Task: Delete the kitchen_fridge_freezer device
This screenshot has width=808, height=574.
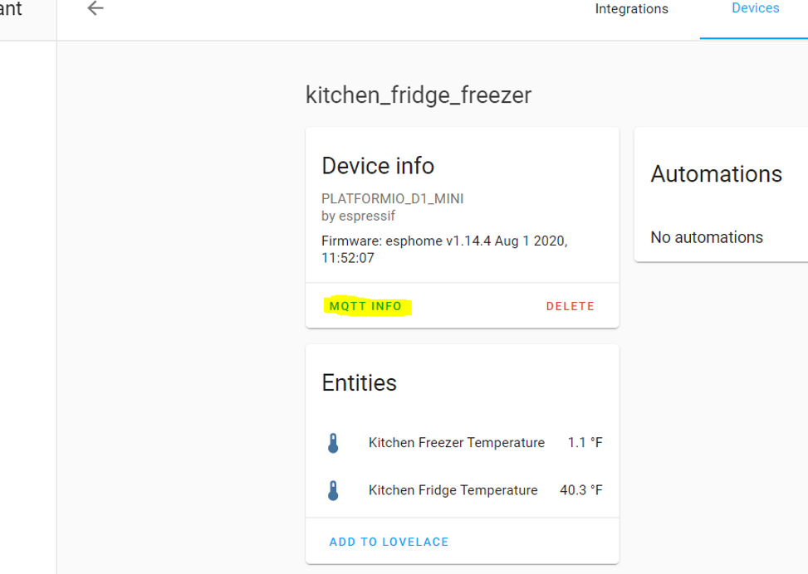Action: [x=570, y=306]
